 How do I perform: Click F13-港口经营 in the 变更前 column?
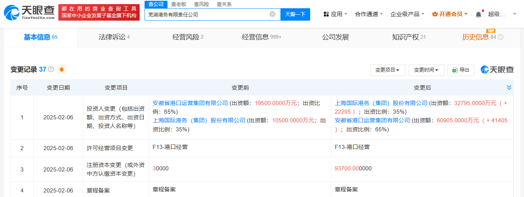click(170, 147)
